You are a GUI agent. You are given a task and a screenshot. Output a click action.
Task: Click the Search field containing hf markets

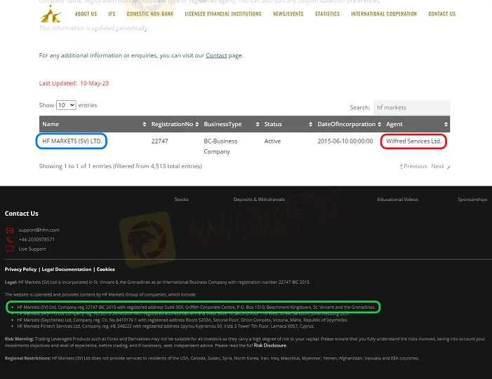[412, 107]
